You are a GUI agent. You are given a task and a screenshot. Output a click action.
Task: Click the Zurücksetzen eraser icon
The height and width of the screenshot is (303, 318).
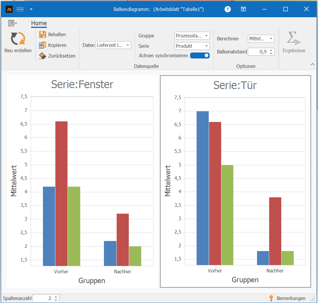tap(43, 56)
